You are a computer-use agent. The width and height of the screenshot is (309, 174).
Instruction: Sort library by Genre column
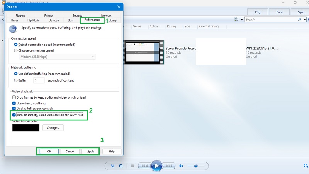[137, 26]
